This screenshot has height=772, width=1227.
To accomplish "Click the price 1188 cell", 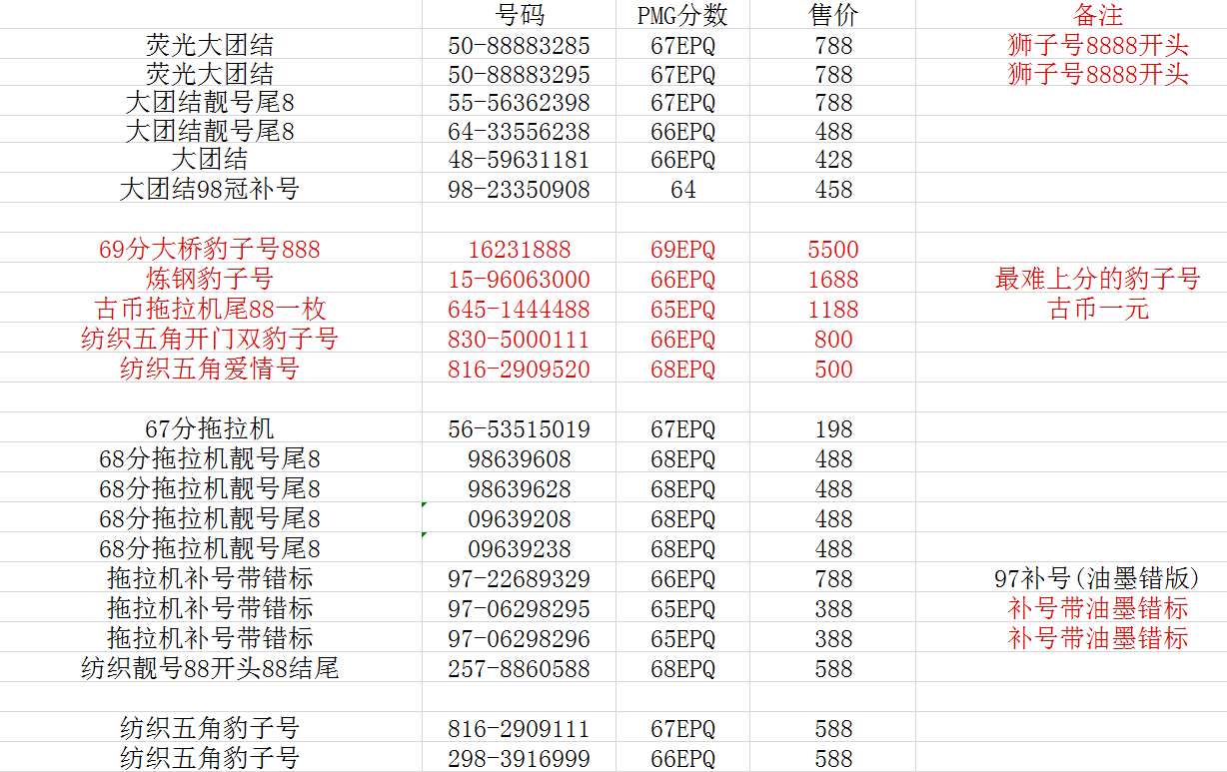I will 832,309.
